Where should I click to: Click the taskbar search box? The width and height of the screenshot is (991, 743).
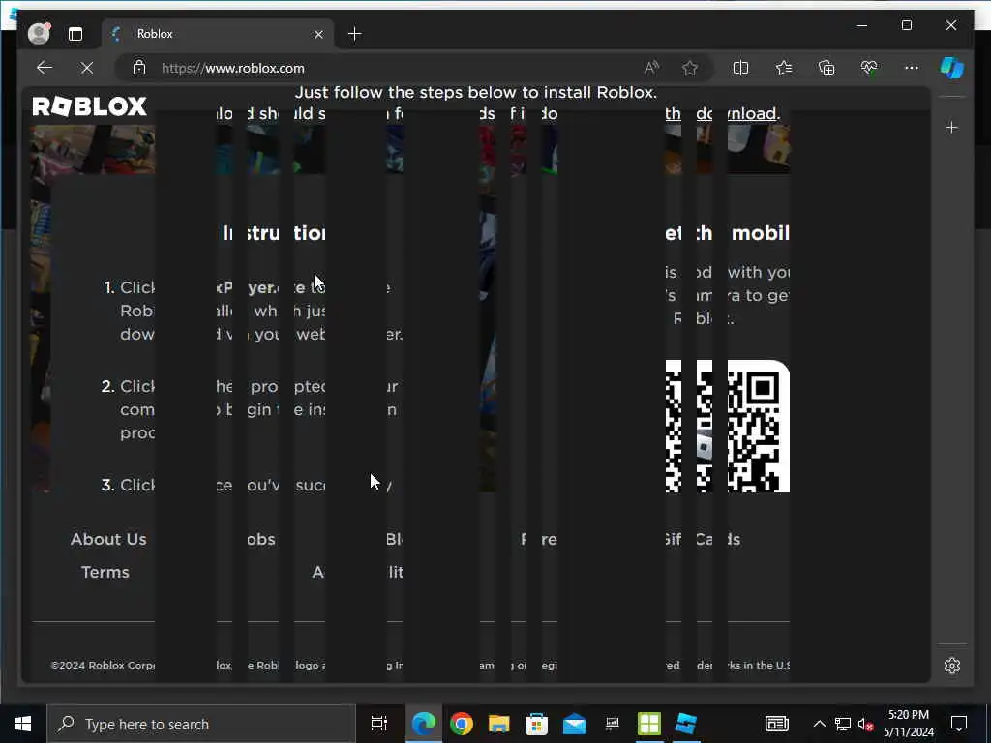coord(201,724)
